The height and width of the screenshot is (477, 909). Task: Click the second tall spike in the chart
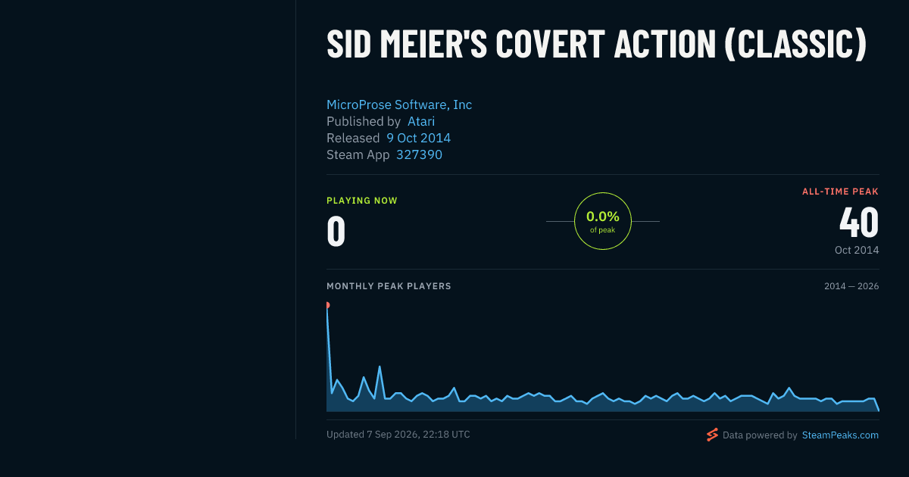click(380, 366)
